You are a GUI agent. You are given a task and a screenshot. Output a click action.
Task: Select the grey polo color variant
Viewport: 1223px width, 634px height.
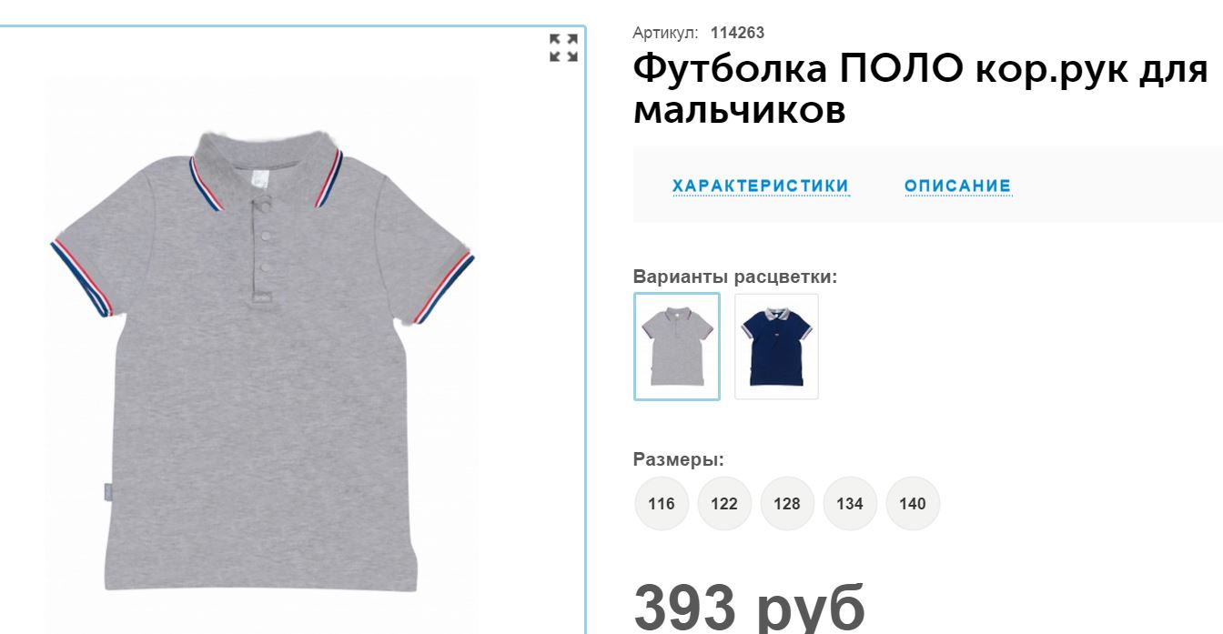[677, 346]
